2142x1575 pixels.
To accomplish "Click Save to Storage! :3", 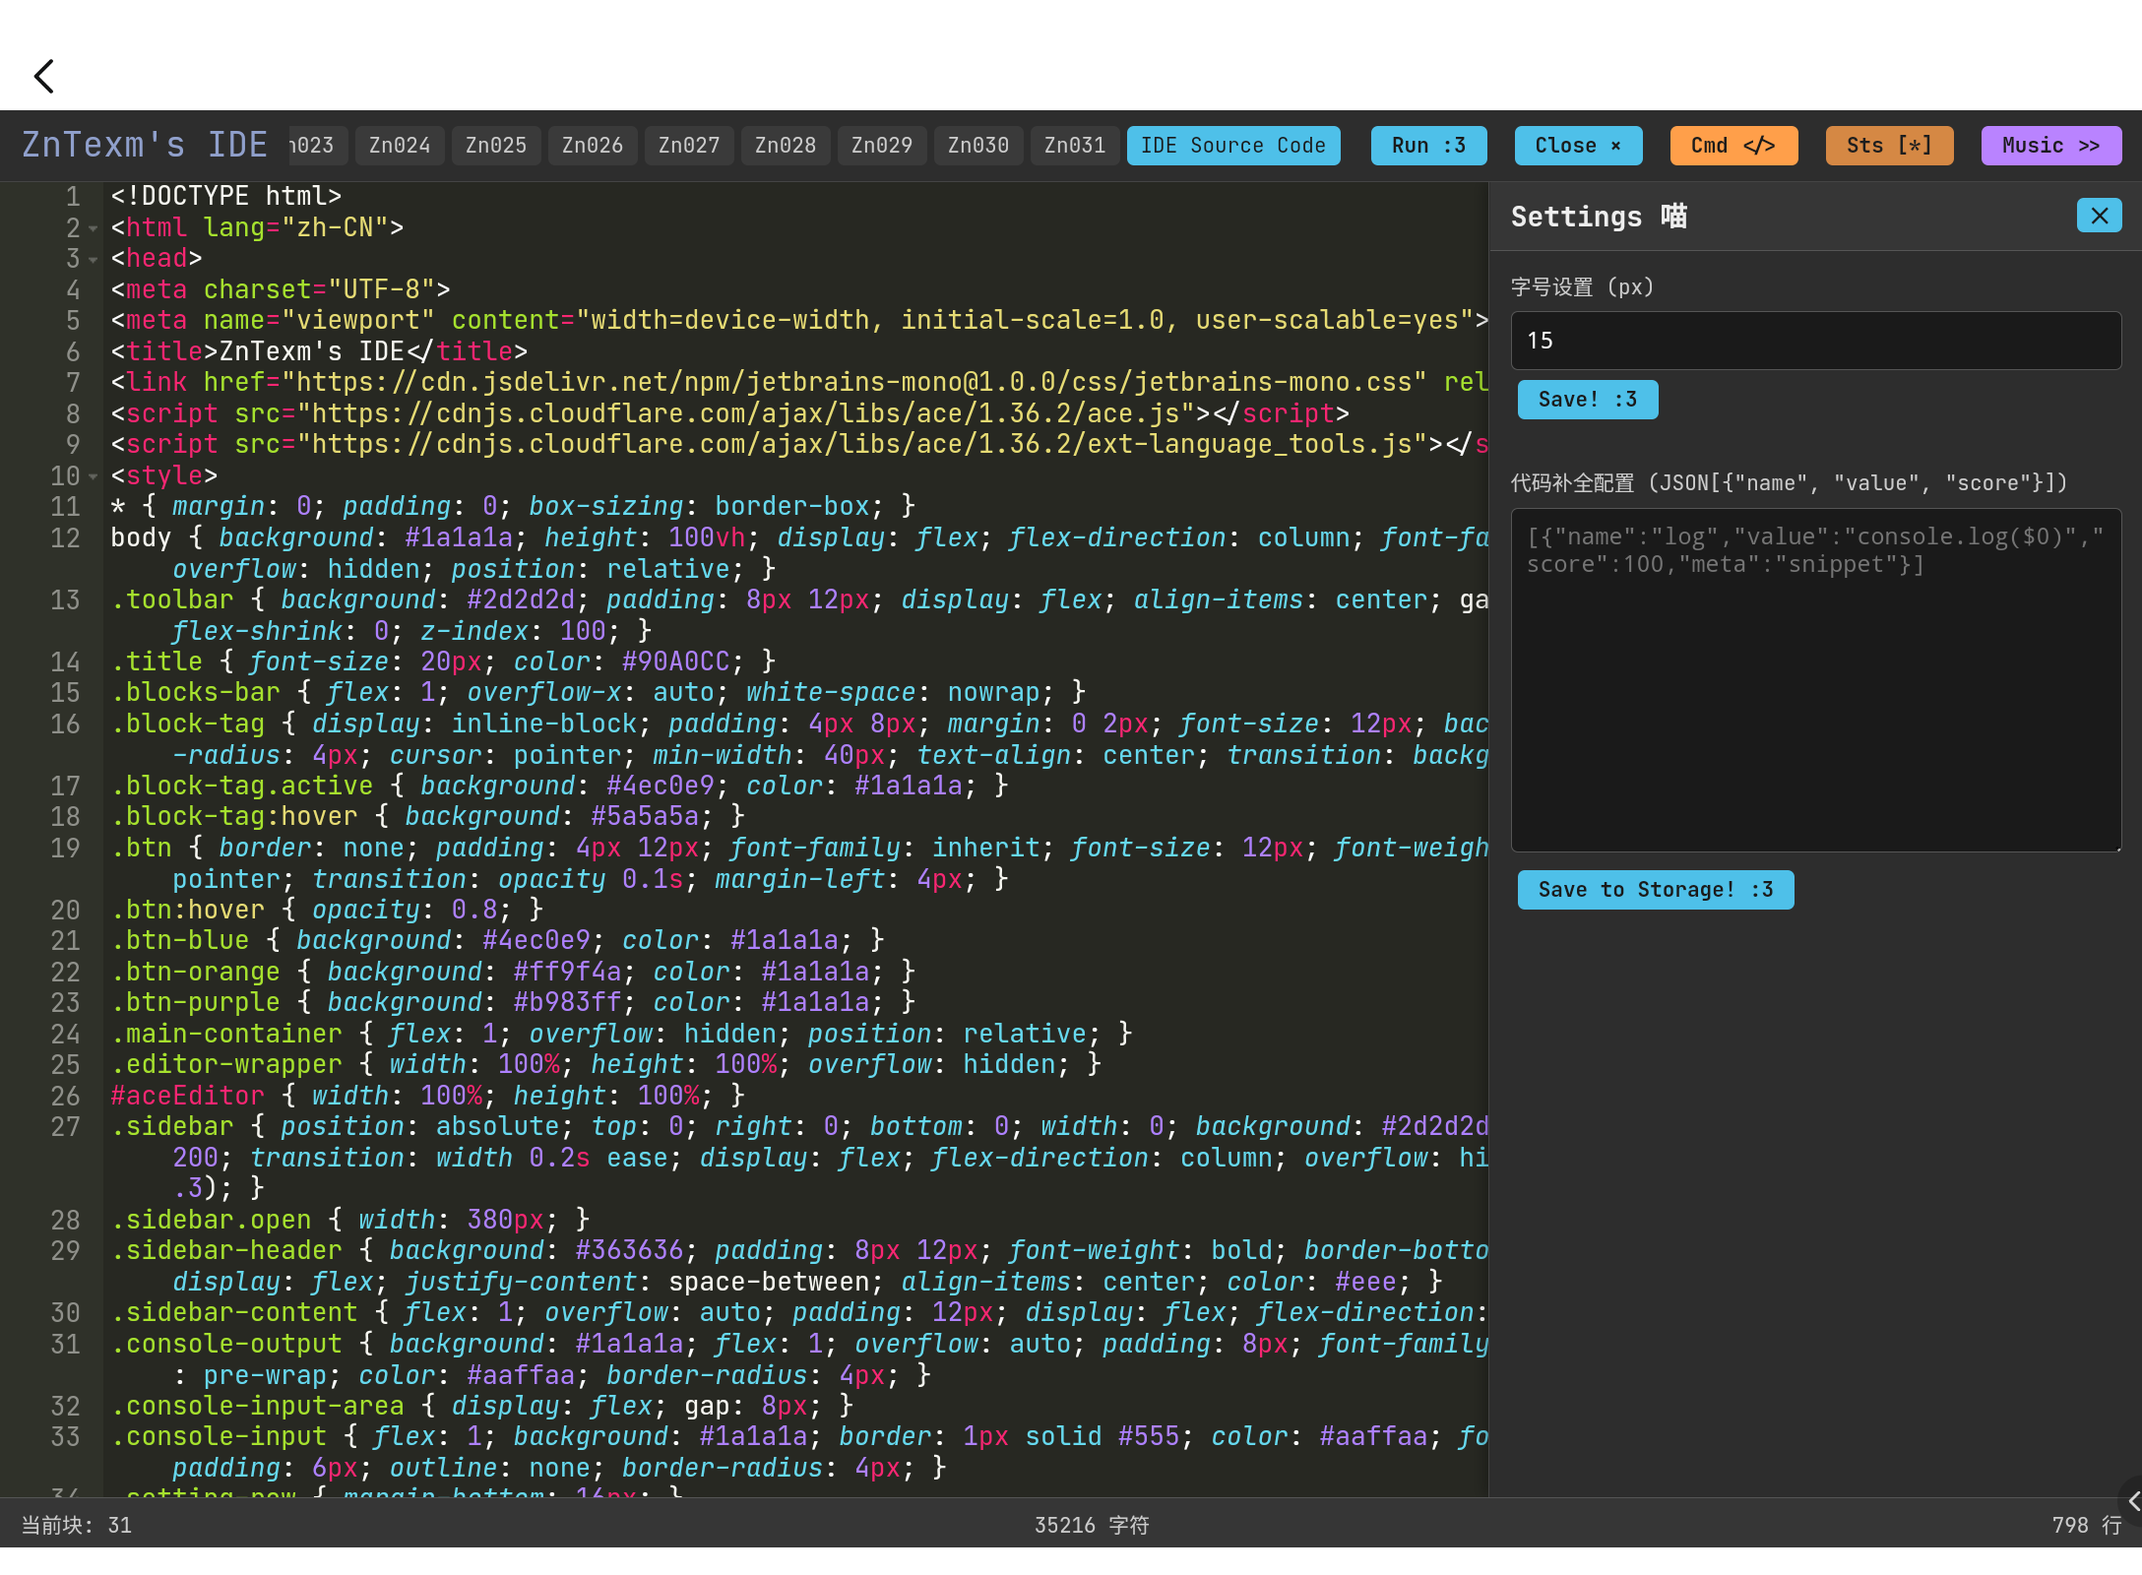I will pyautogui.click(x=1656, y=890).
